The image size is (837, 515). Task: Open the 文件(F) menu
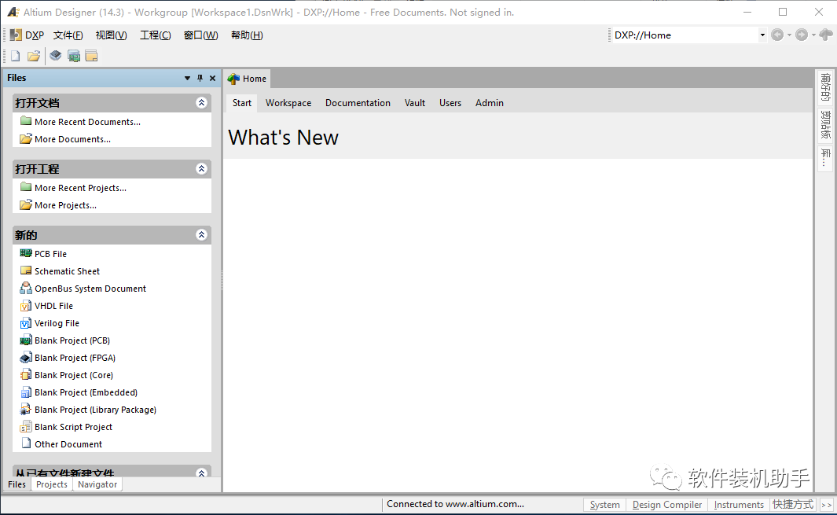point(68,35)
